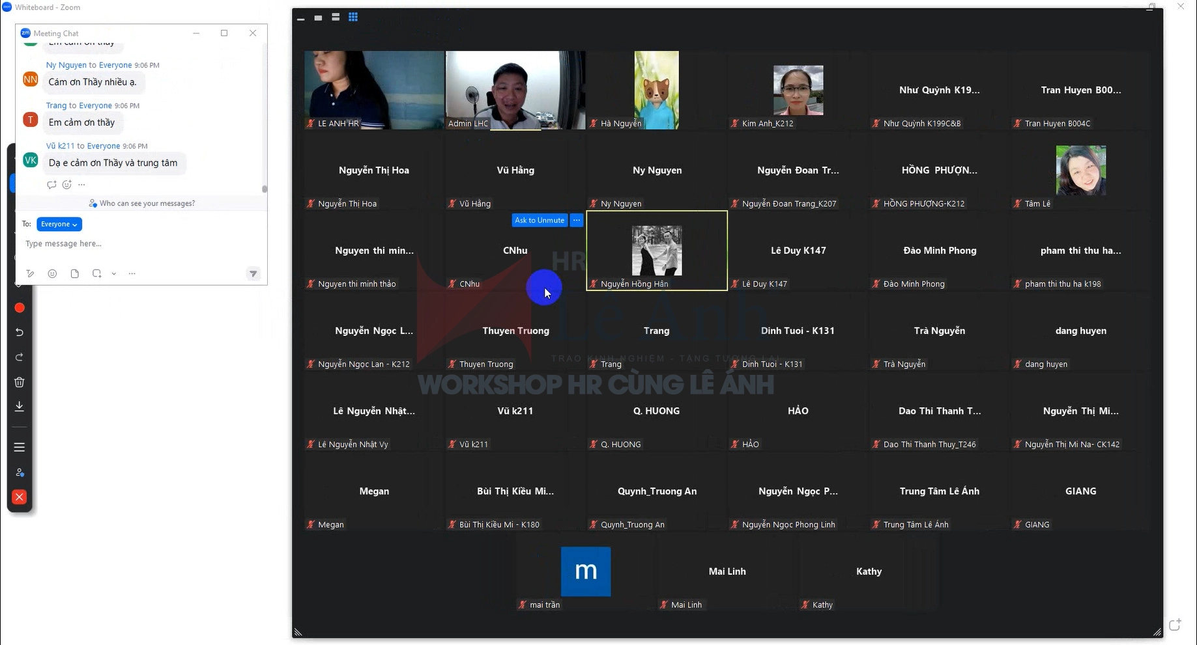1197x645 pixels.
Task: Click the file attachment icon in chat
Action: coord(75,274)
